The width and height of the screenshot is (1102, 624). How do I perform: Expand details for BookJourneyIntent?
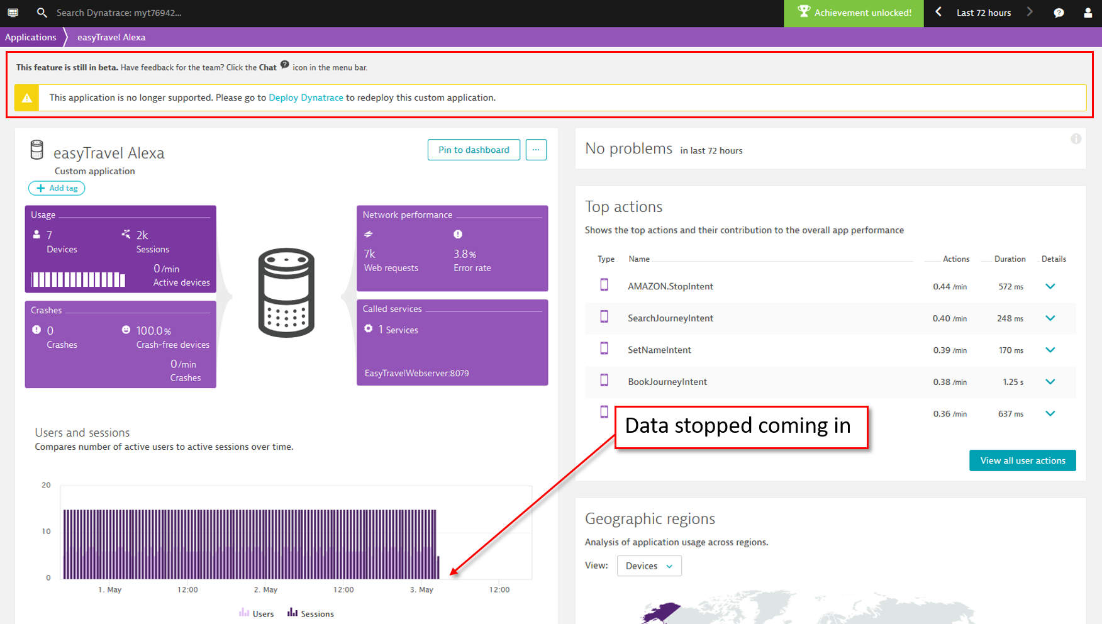tap(1050, 382)
